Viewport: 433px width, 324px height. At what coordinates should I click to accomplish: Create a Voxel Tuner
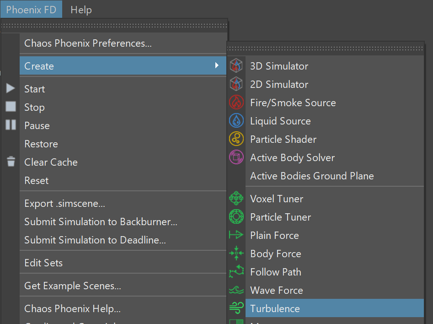(334, 199)
